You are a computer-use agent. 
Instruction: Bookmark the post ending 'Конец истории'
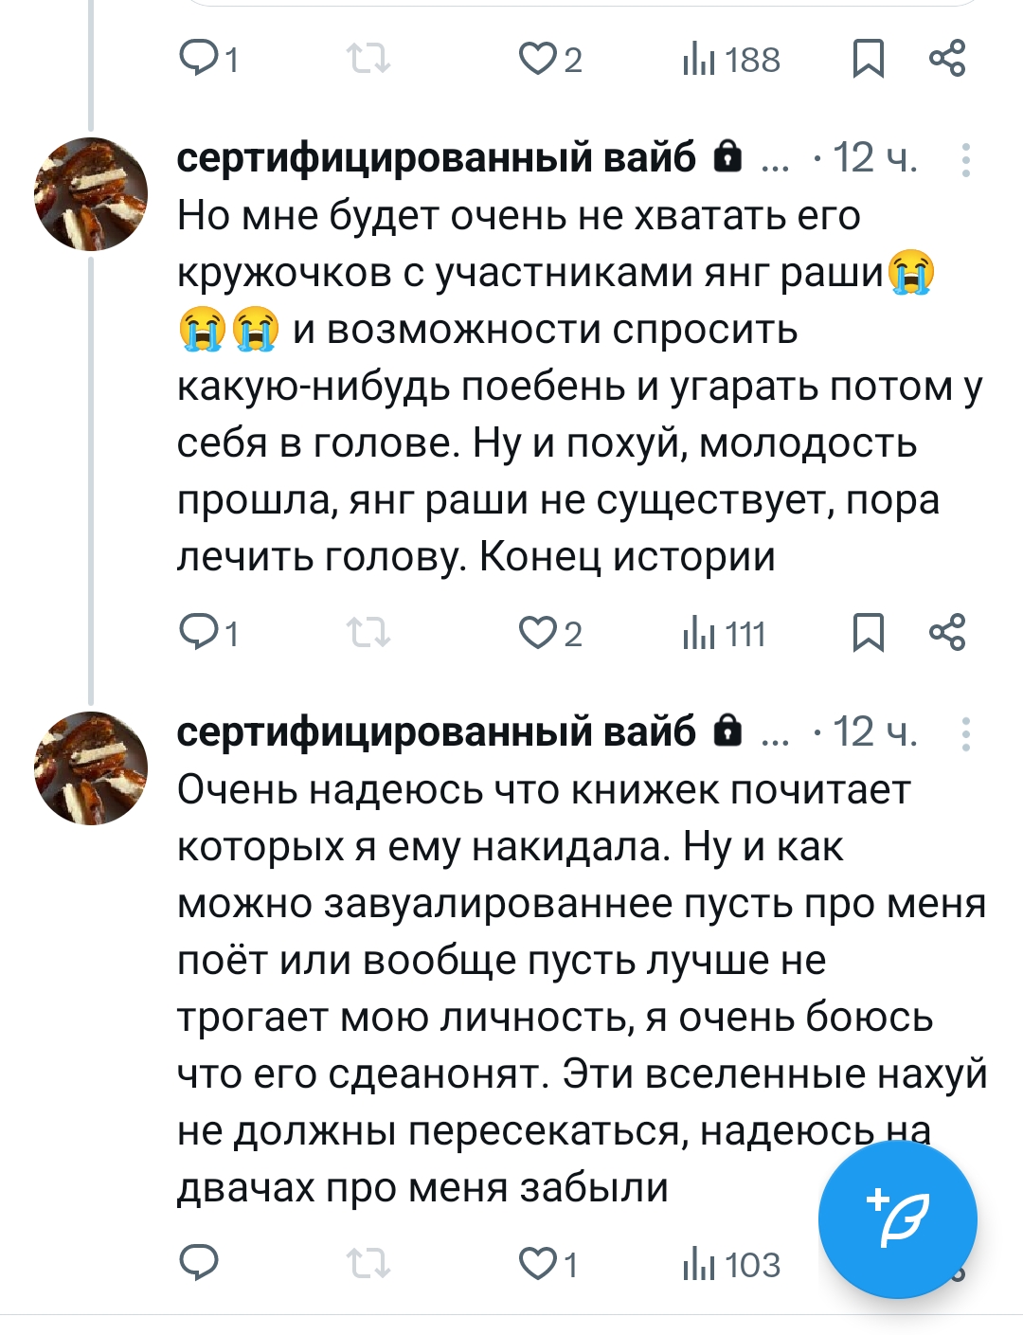point(868,633)
